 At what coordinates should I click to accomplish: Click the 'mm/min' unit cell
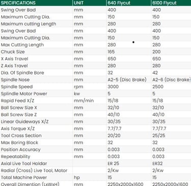click(84, 100)
